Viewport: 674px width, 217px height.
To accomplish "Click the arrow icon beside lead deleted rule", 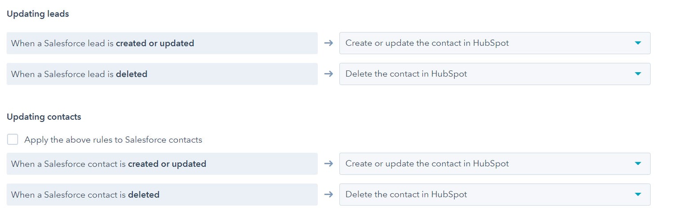I will tap(328, 74).
